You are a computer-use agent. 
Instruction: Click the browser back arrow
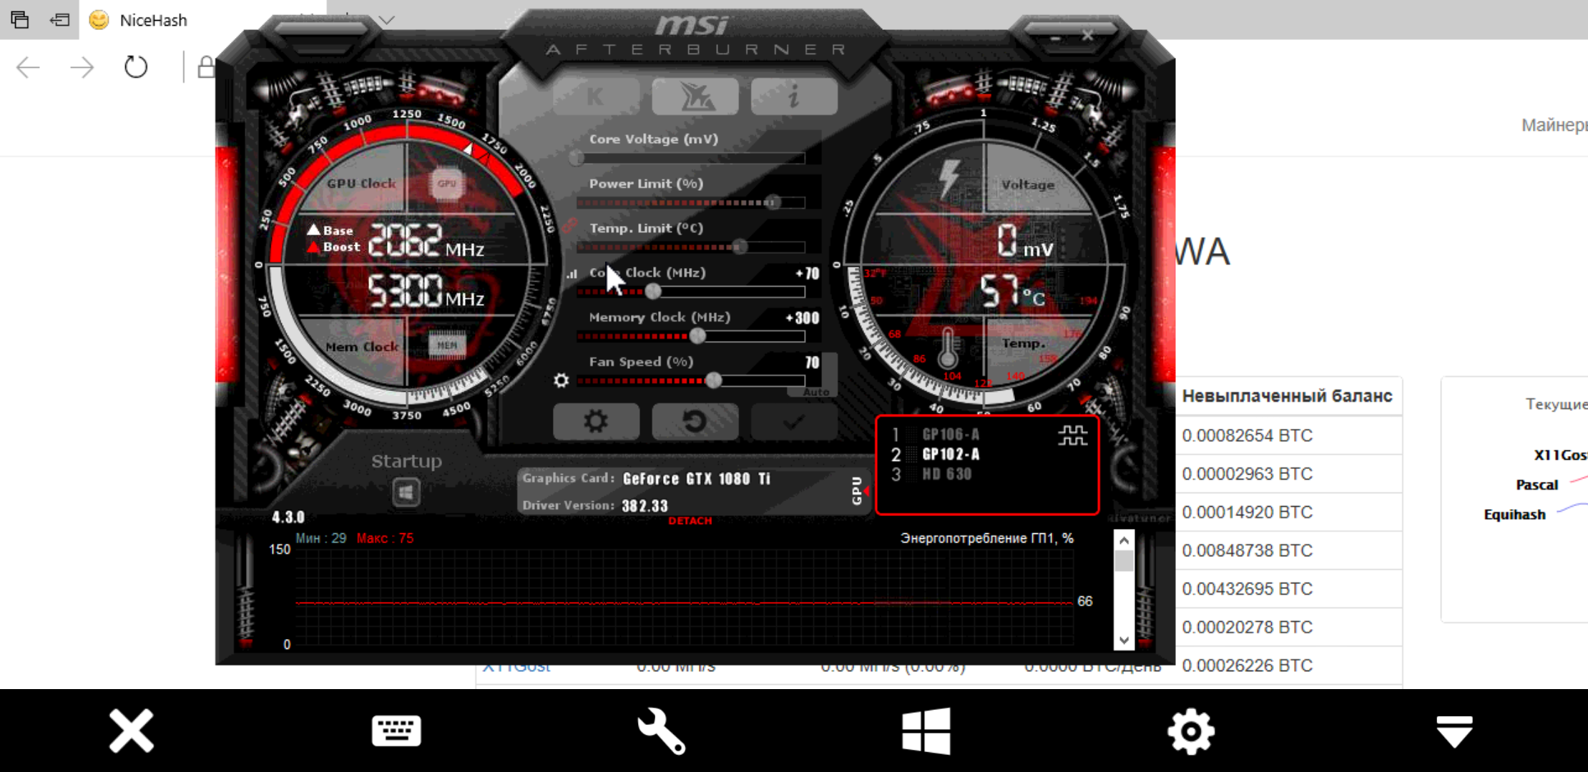[28, 67]
